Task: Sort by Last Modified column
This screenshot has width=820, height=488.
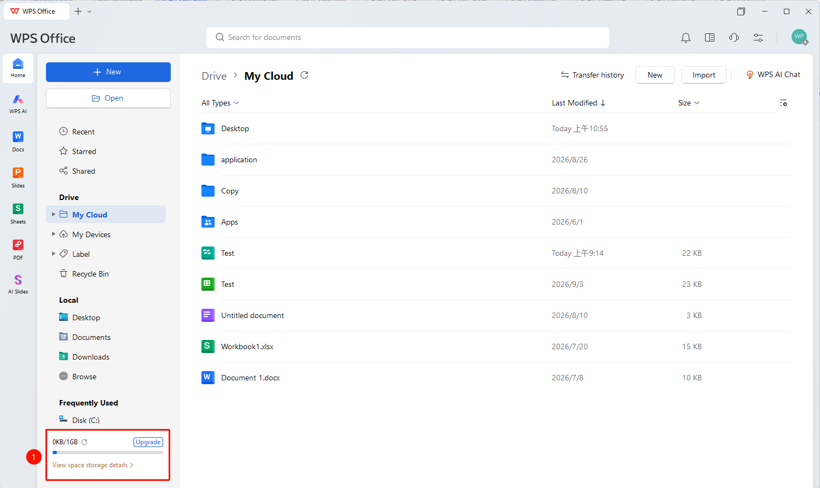Action: point(579,103)
